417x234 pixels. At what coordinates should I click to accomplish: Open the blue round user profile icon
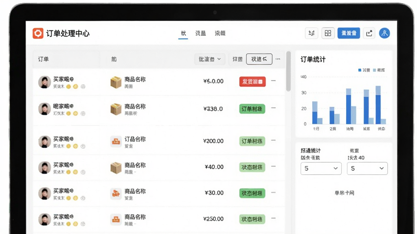click(x=384, y=33)
